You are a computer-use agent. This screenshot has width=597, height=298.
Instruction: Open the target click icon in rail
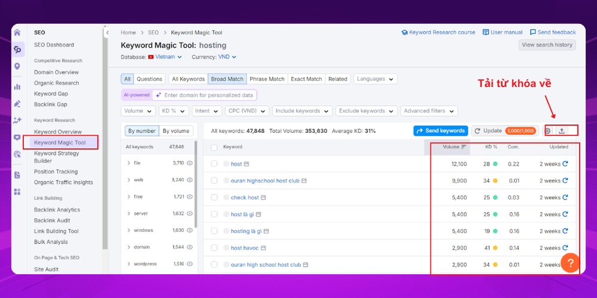tap(17, 154)
